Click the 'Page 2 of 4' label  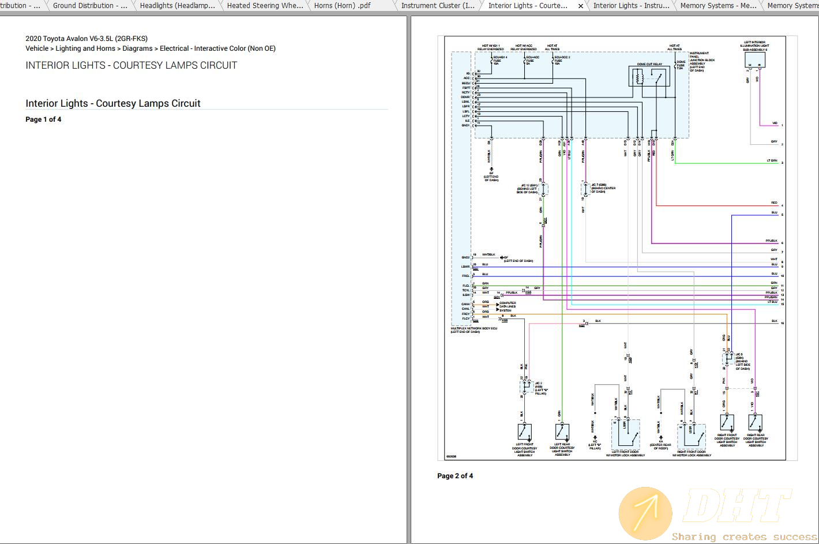(x=455, y=476)
